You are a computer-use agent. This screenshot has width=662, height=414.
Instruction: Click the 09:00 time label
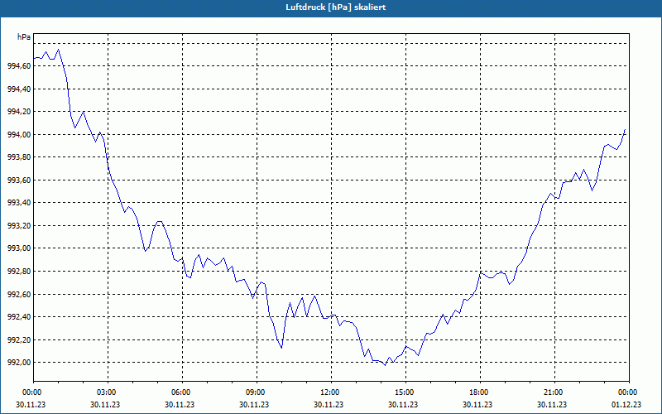[257, 392]
